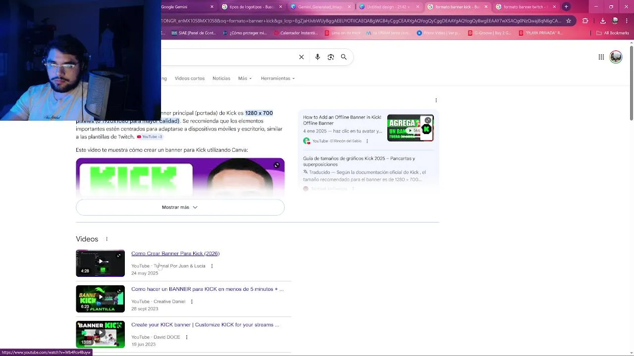The image size is (634, 356).
Task: Start voice search with the microphone icon
Action: coord(317,57)
